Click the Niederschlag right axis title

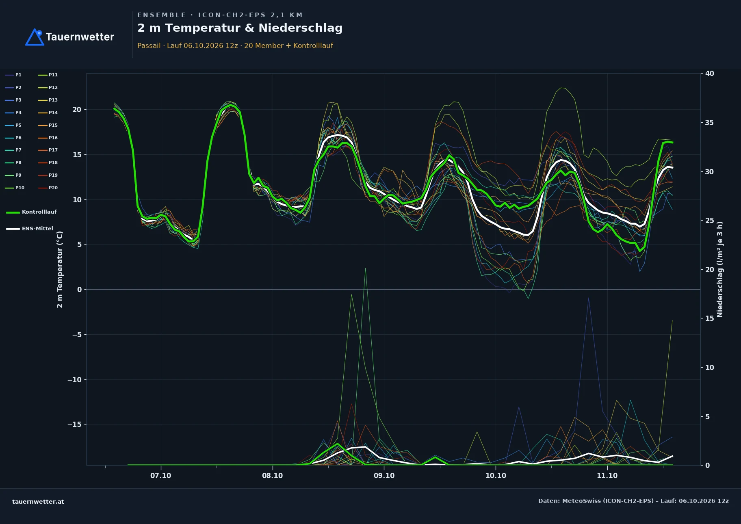[720, 269]
